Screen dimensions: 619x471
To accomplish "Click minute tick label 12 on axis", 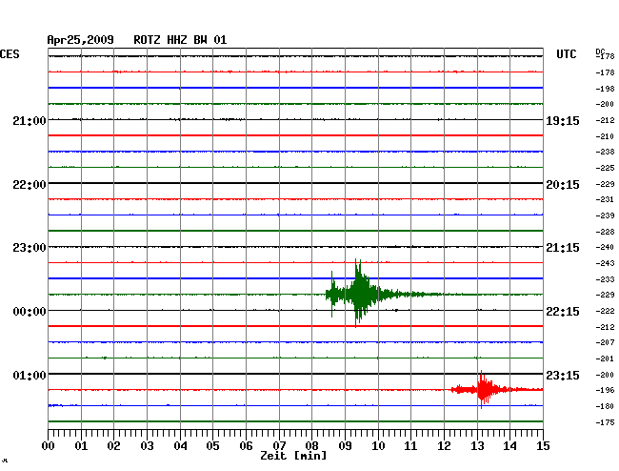I will [444, 446].
